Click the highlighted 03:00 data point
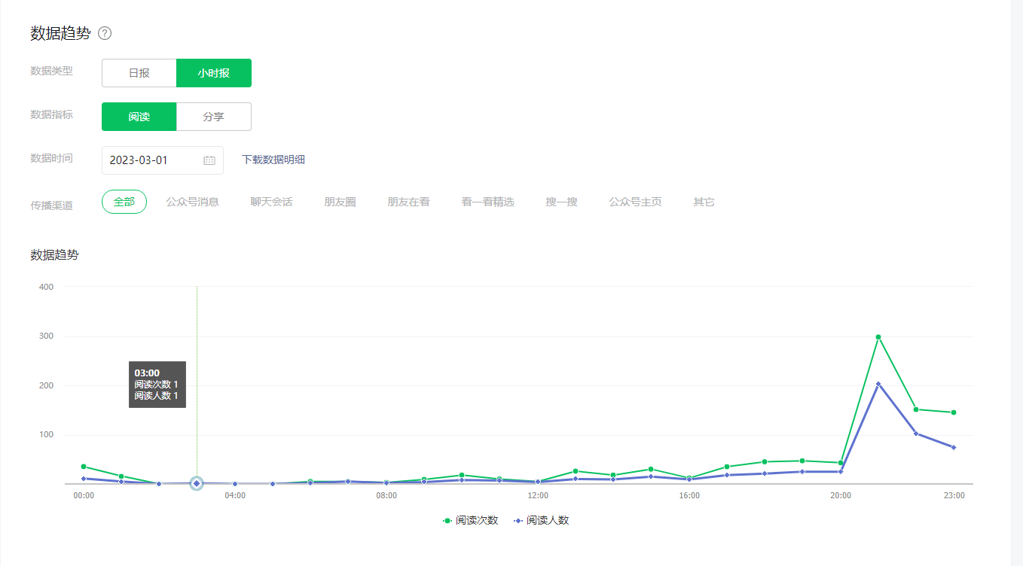This screenshot has height=566, width=1023. coord(197,483)
